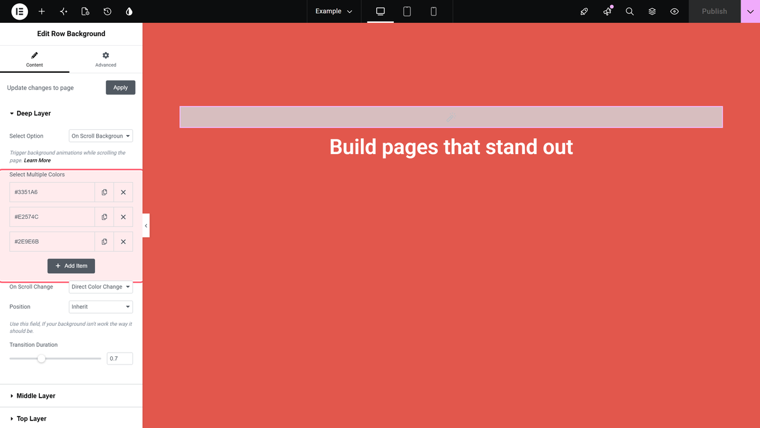Remove the #2E9E6B color item
This screenshot has height=428, width=760.
(123, 242)
